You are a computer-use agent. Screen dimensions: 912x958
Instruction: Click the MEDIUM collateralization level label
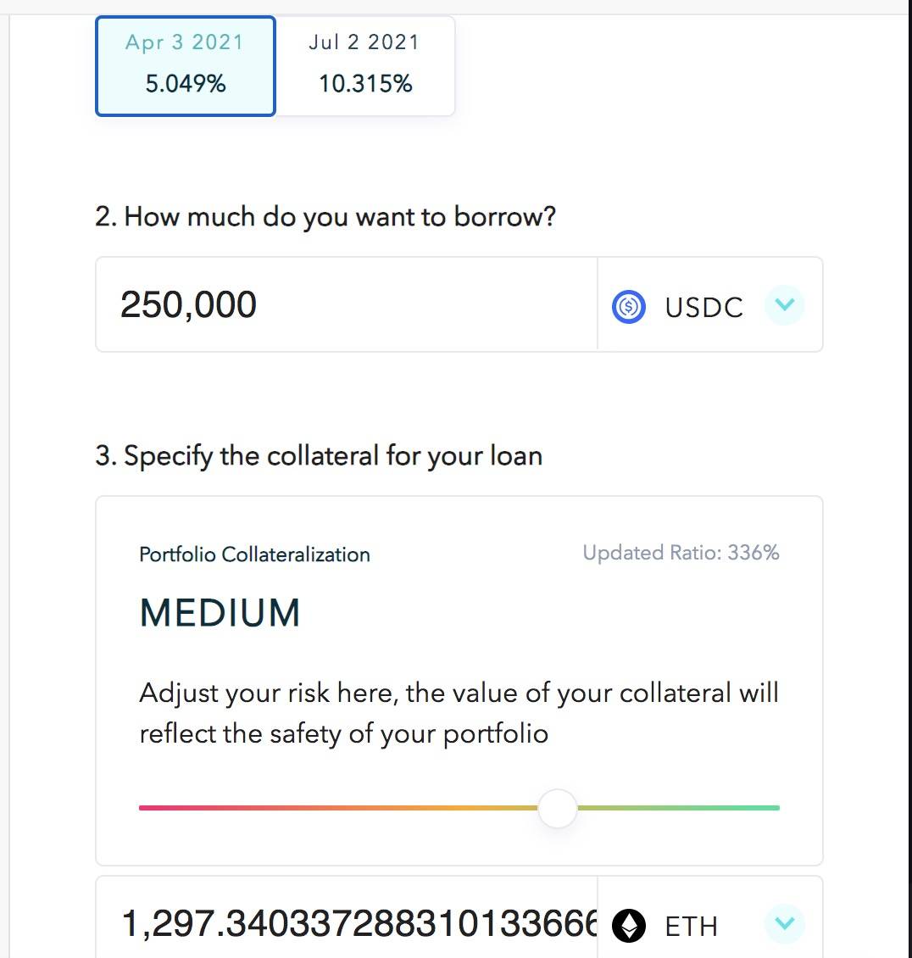click(x=220, y=613)
